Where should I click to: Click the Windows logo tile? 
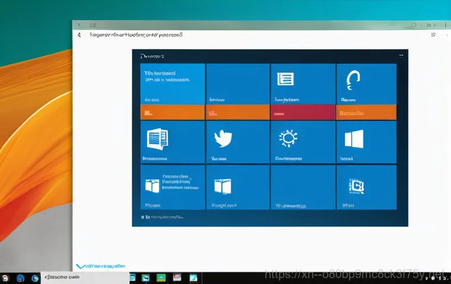point(354,139)
